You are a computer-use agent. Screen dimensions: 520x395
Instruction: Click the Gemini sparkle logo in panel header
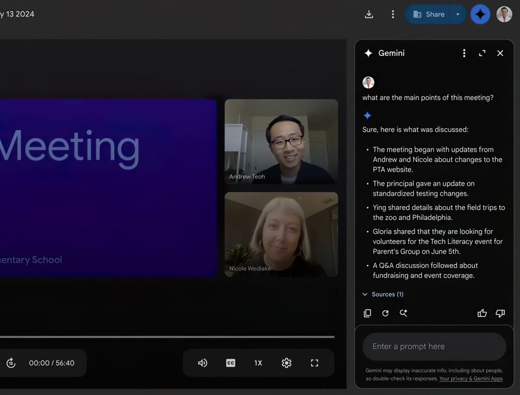pos(368,53)
